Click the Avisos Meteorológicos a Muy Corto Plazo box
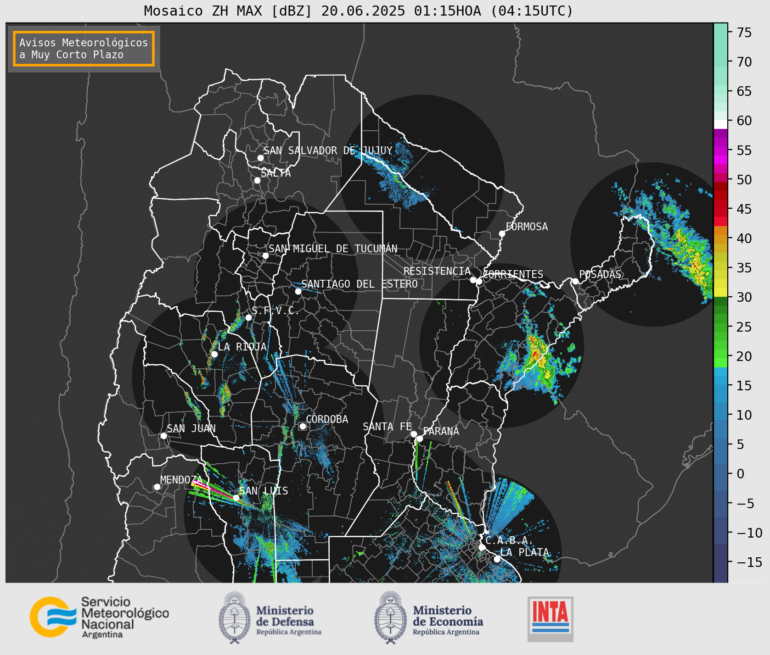 [x=84, y=49]
